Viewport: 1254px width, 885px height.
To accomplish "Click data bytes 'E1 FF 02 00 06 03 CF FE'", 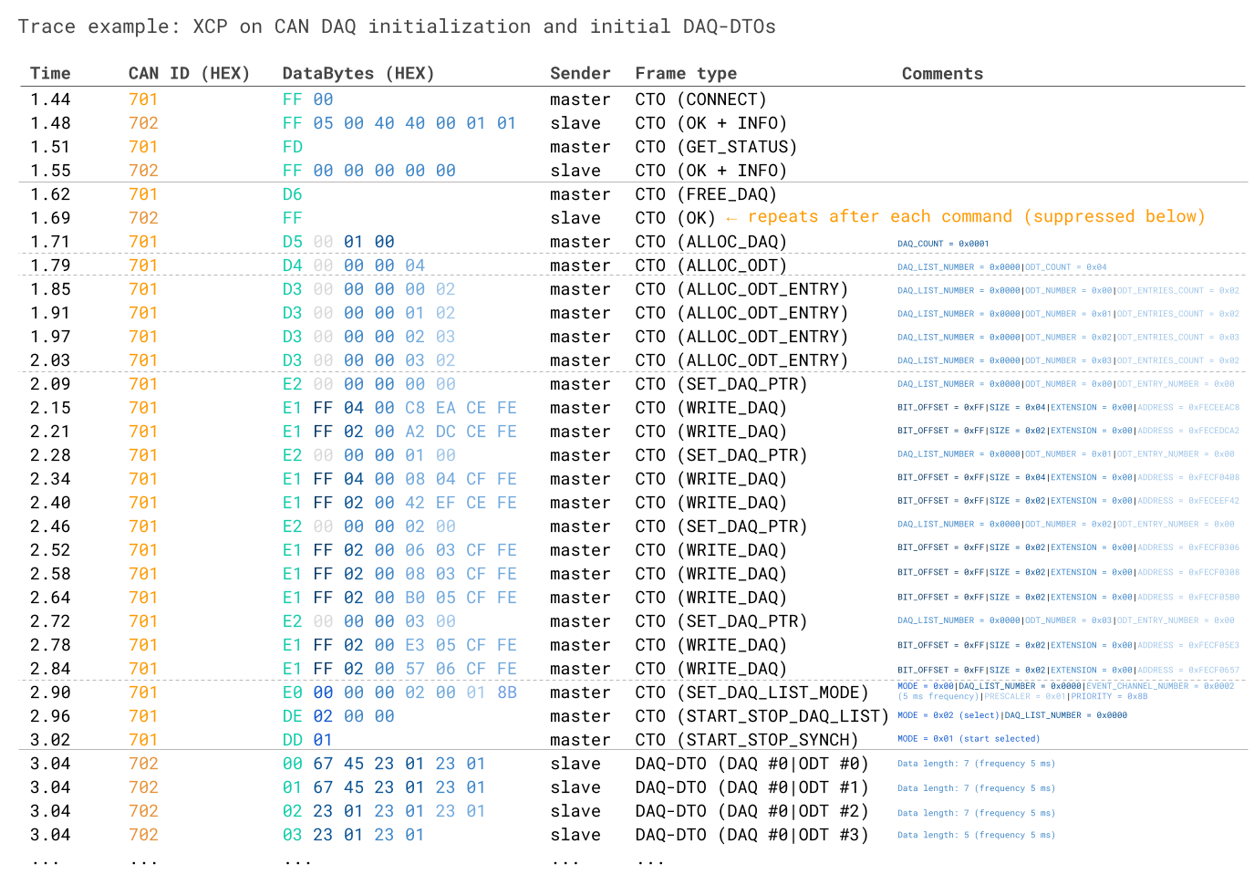I will 399,550.
